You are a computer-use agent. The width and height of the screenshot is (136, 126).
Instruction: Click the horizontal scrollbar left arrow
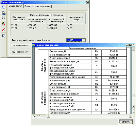48,116
